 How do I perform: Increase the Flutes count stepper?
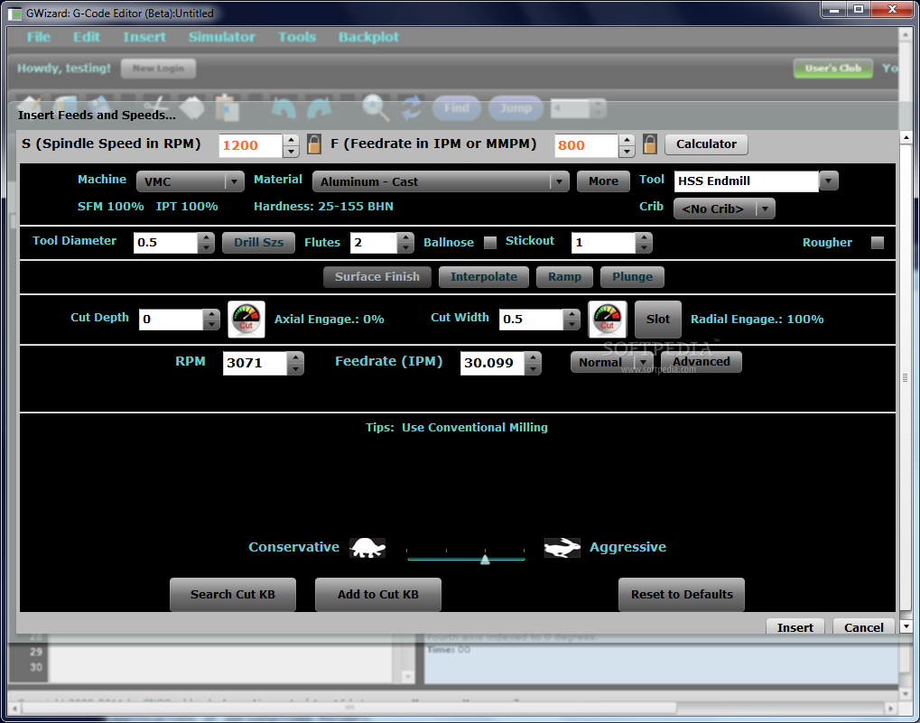pyautogui.click(x=405, y=237)
